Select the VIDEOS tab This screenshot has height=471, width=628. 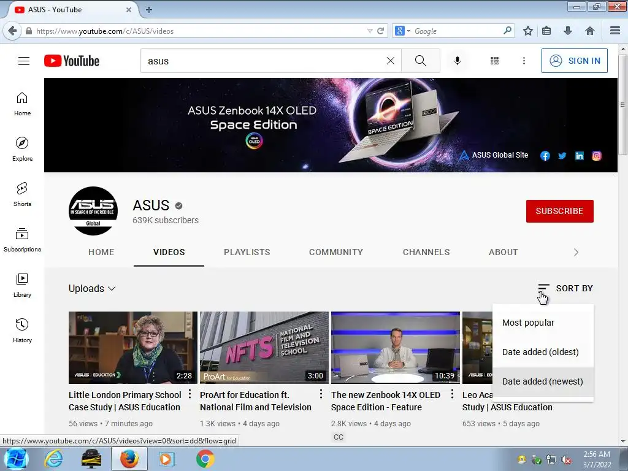click(169, 252)
